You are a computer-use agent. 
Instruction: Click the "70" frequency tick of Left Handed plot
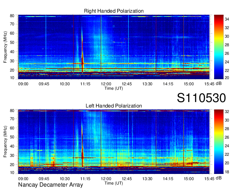click(12, 118)
